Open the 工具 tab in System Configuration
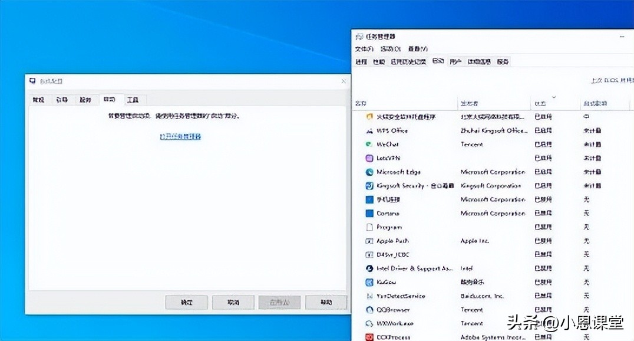 133,100
